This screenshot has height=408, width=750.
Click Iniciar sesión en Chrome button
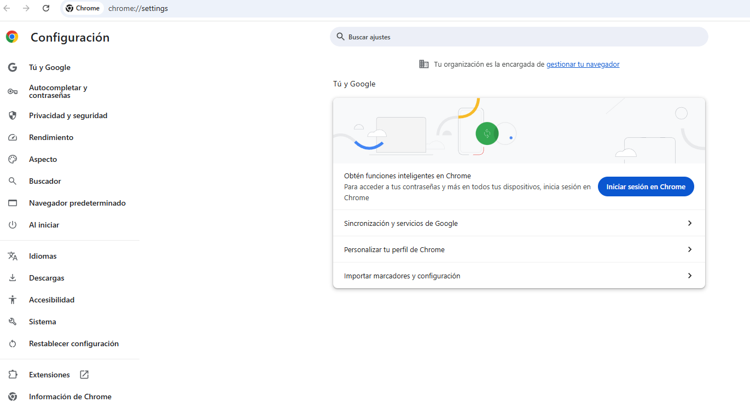pyautogui.click(x=646, y=186)
